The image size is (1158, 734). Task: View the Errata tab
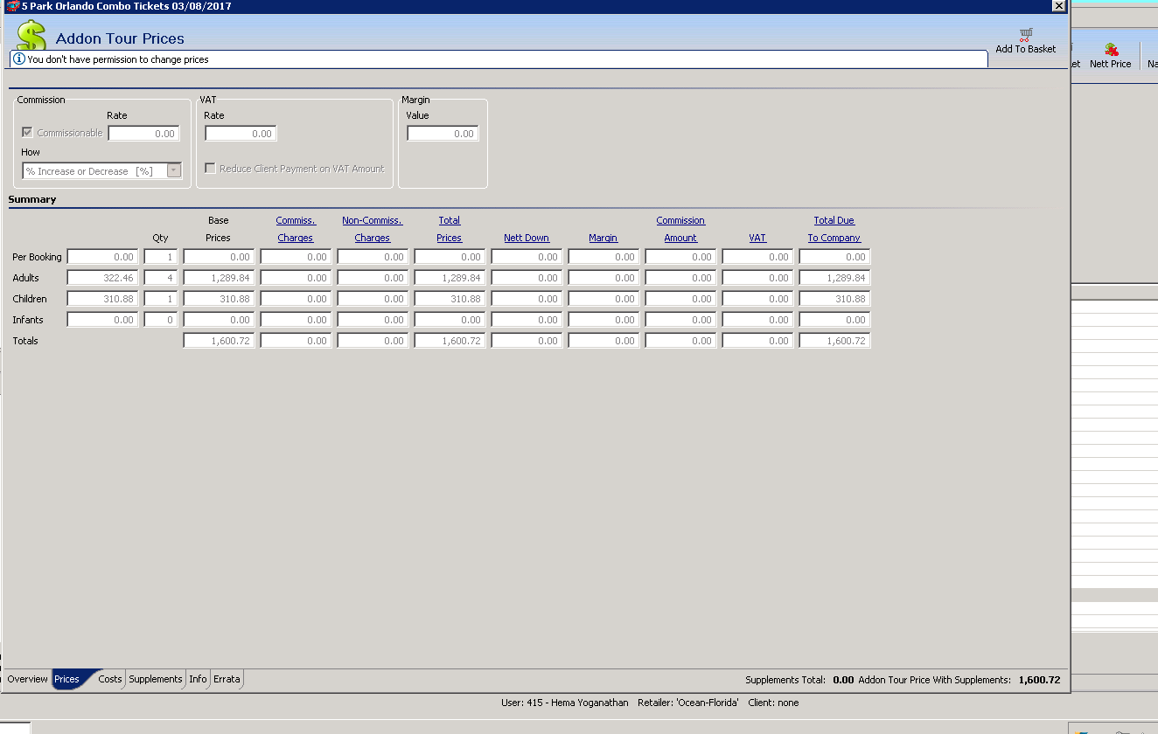(227, 679)
